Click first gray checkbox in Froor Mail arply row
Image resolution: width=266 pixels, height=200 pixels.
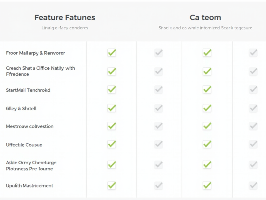158,53
